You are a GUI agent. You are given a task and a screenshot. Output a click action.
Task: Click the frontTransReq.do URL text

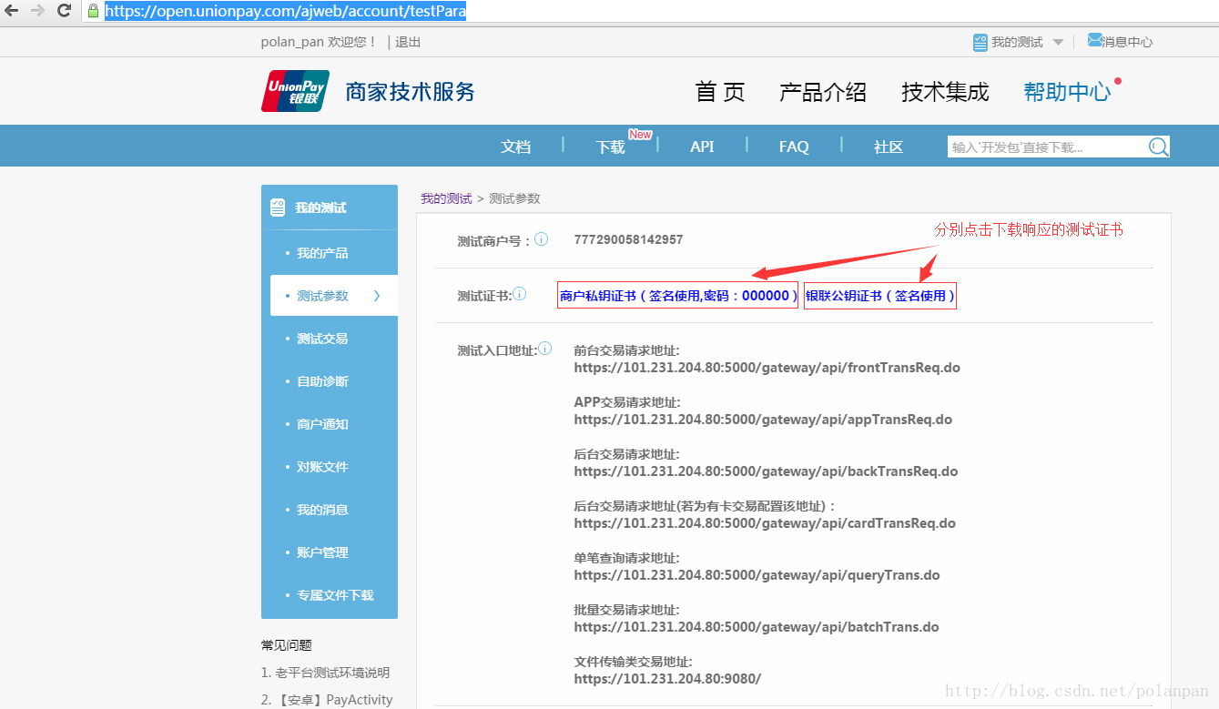tap(767, 368)
